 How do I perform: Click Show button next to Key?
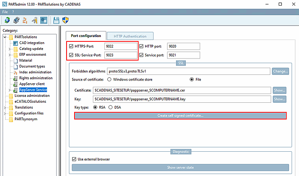point(279,99)
